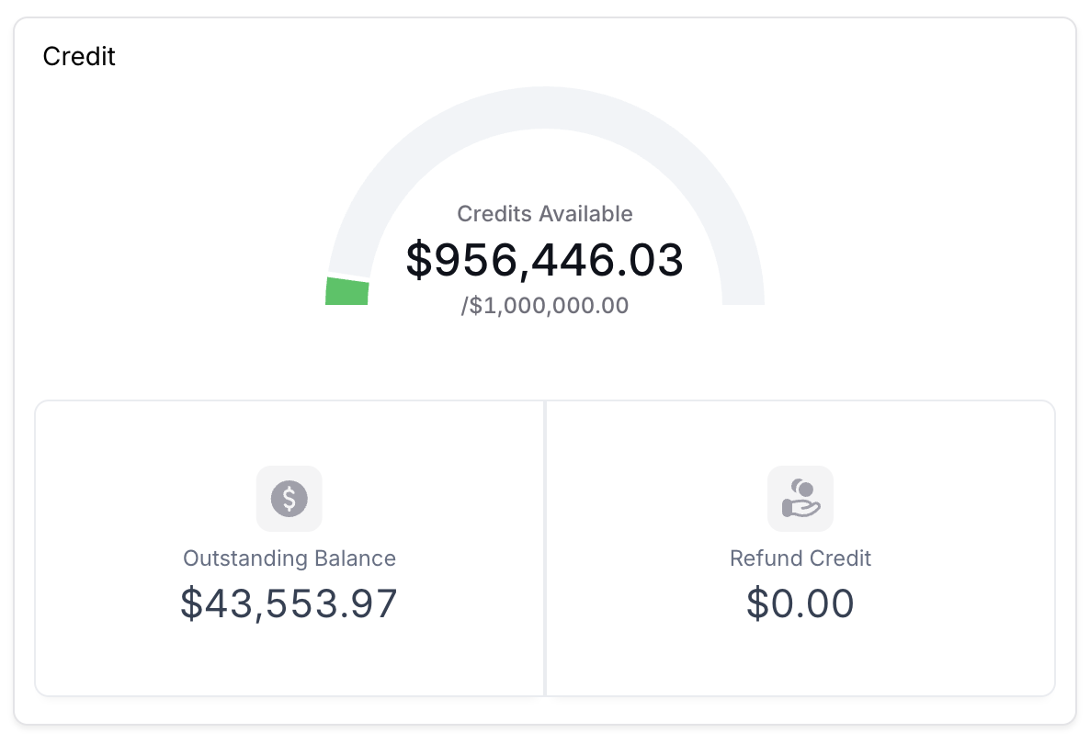
Task: Click the green used-credit segment of the gauge
Action: (x=347, y=292)
